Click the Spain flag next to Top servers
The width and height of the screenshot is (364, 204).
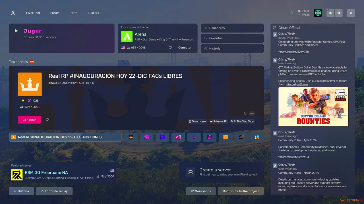[x=32, y=62]
